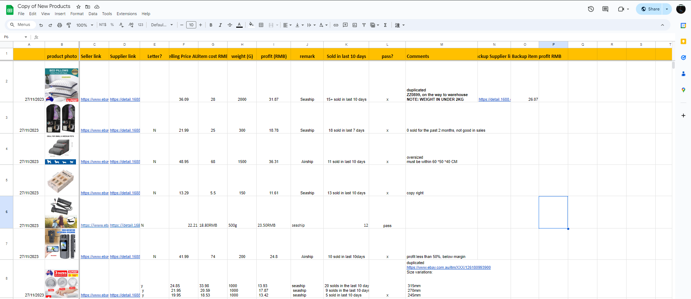Increase decimal places
The height and width of the screenshot is (299, 691).
click(x=131, y=25)
